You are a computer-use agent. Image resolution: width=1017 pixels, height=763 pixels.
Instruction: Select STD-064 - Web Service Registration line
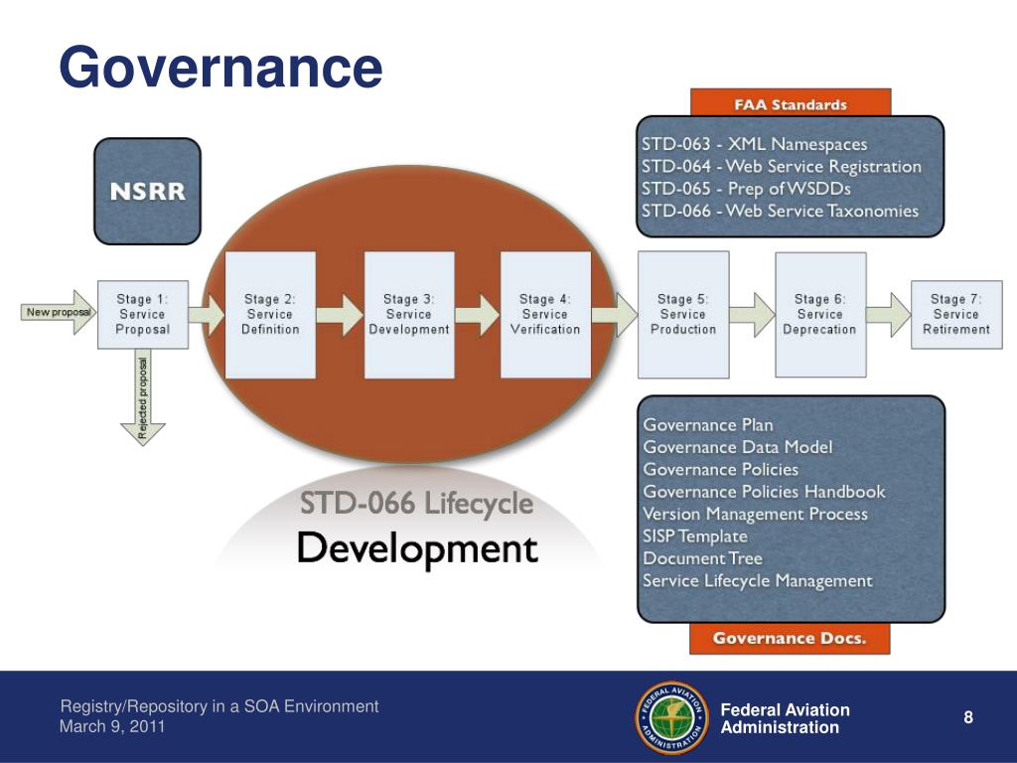pyautogui.click(x=782, y=166)
